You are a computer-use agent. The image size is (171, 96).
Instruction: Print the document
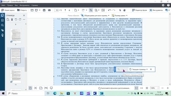click(x=44, y=10)
